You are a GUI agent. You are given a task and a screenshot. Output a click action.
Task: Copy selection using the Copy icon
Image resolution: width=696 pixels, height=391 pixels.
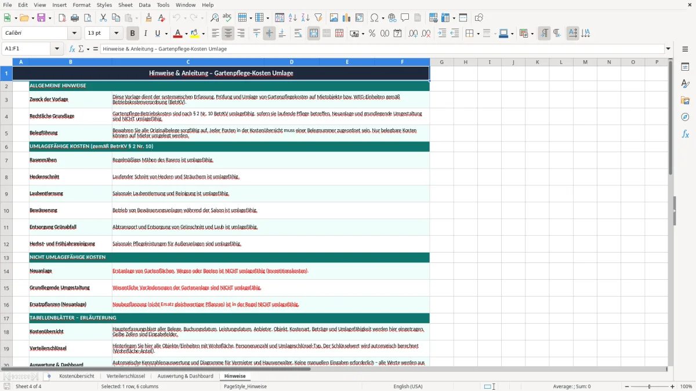coord(116,18)
